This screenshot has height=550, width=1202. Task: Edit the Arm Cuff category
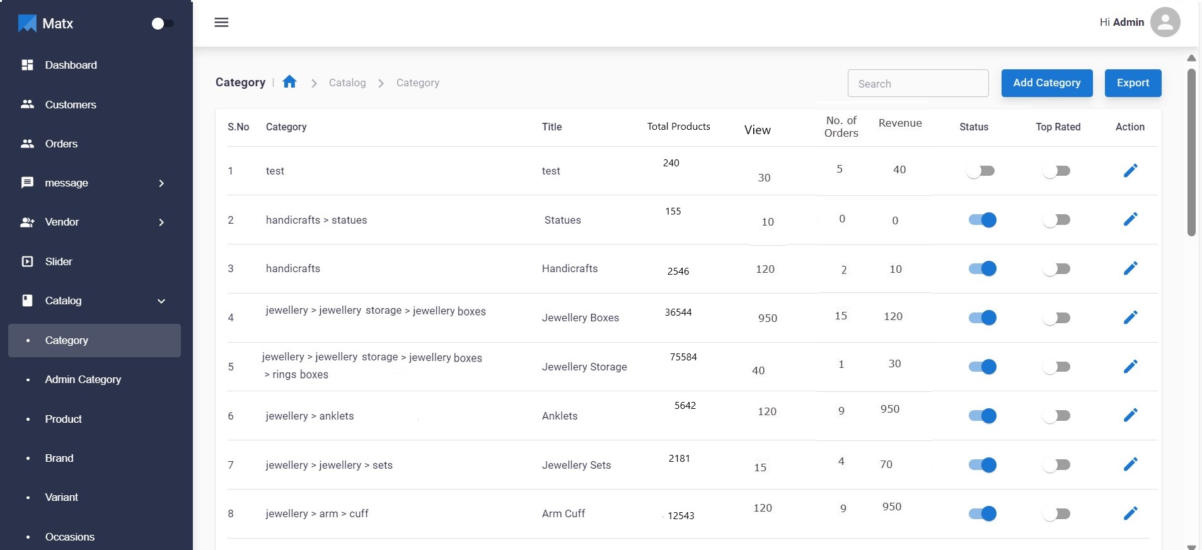(x=1130, y=513)
